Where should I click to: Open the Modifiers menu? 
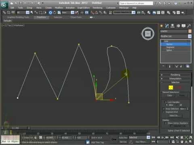pos(59,8)
